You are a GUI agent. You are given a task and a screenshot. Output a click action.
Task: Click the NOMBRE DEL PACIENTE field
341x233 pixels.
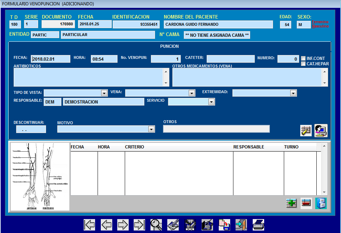point(218,24)
